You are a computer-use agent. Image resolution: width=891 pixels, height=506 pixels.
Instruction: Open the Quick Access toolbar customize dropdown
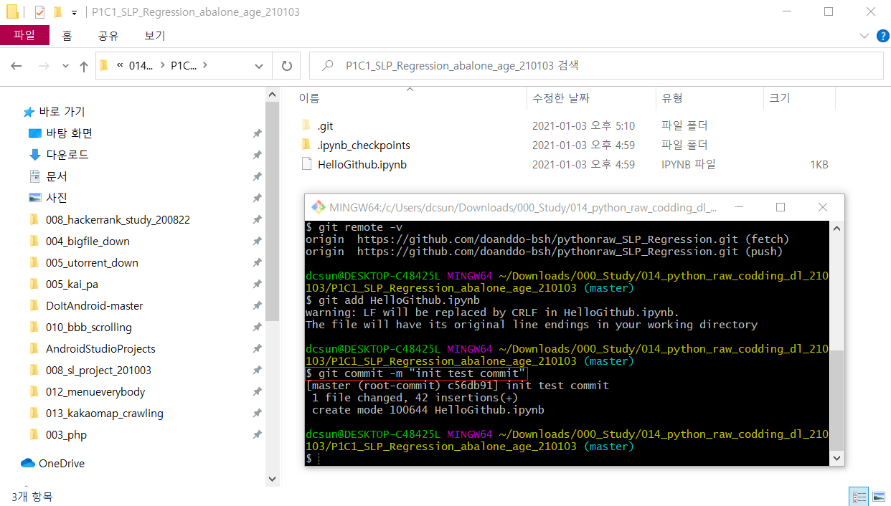(74, 12)
